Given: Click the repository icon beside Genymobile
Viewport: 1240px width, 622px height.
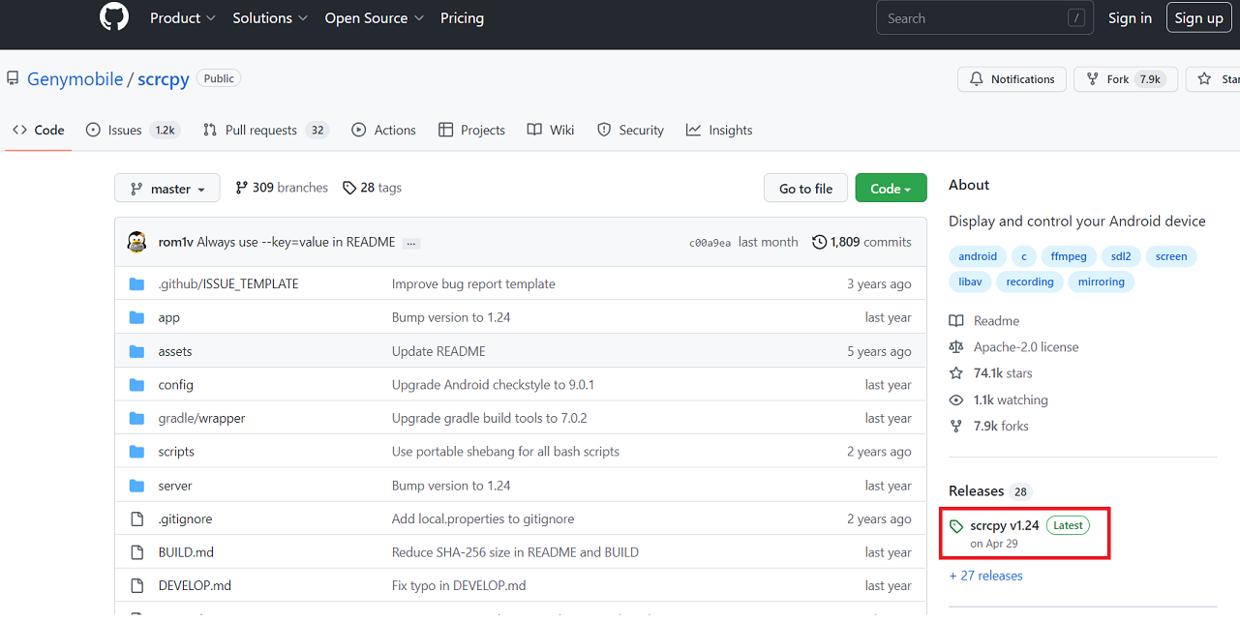Looking at the screenshot, I should (13, 78).
